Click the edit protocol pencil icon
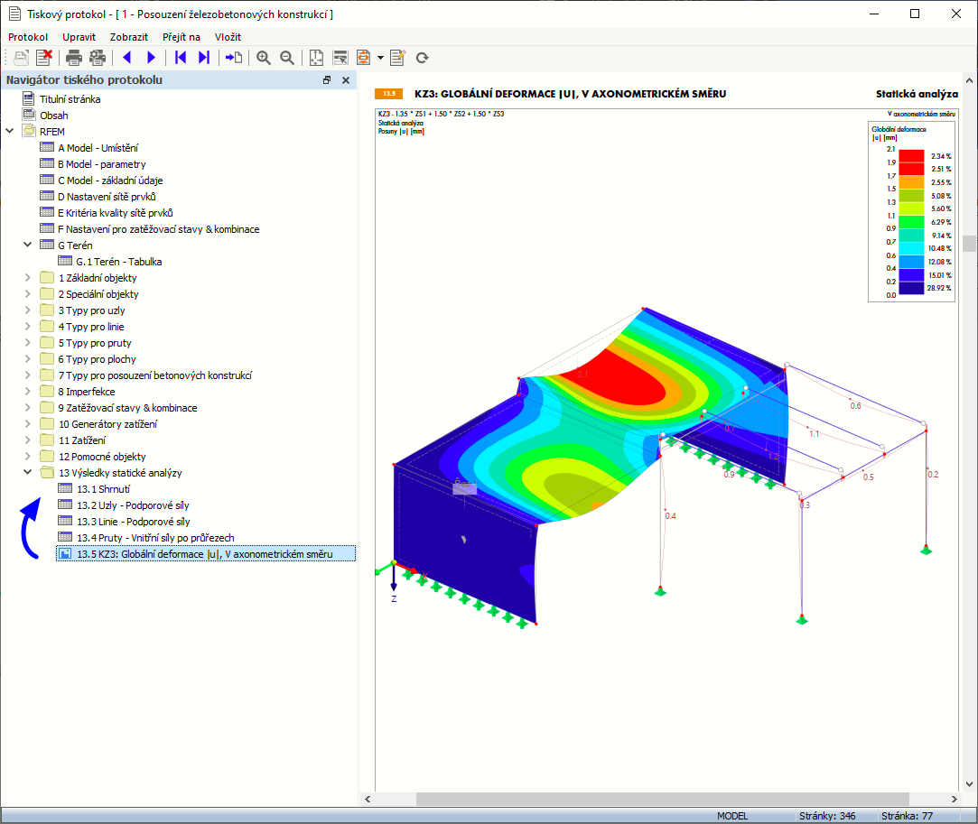The image size is (978, 824). pyautogui.click(x=397, y=58)
